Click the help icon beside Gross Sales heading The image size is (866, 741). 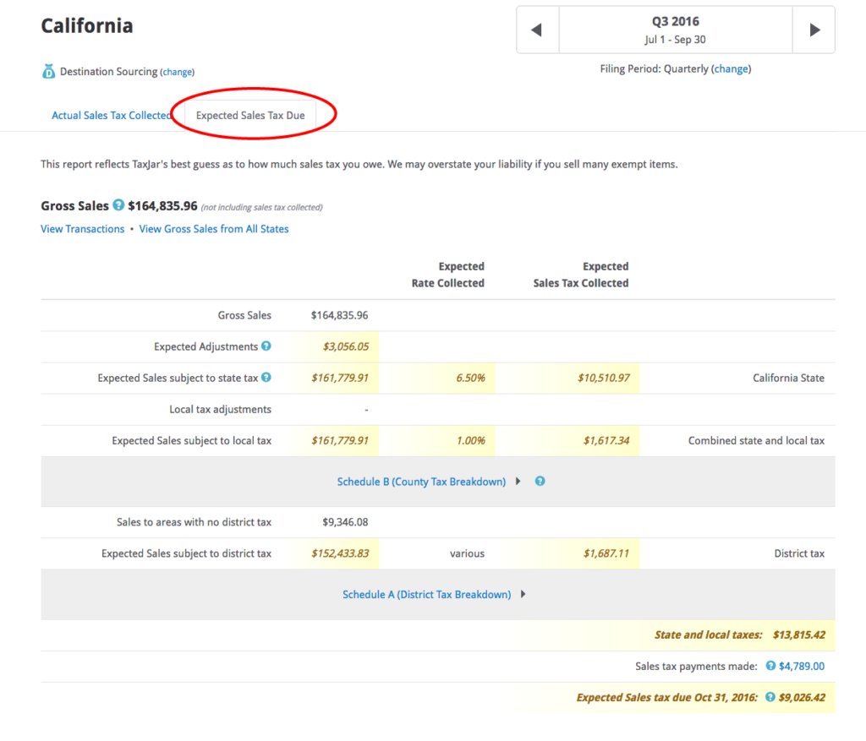pyautogui.click(x=118, y=205)
